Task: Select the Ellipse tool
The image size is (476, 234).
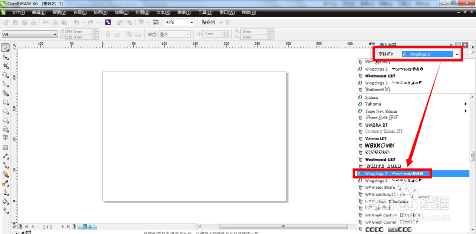Action: (5, 111)
